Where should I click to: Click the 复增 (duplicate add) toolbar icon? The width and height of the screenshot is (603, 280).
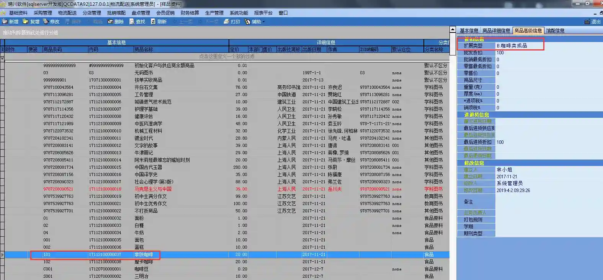pyautogui.click(x=26, y=22)
